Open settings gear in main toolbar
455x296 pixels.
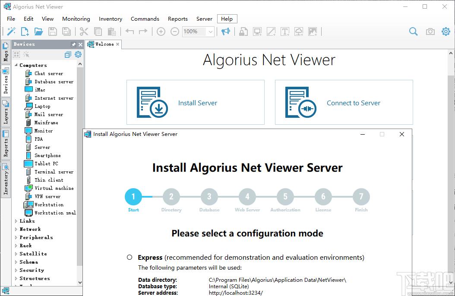coord(446,31)
